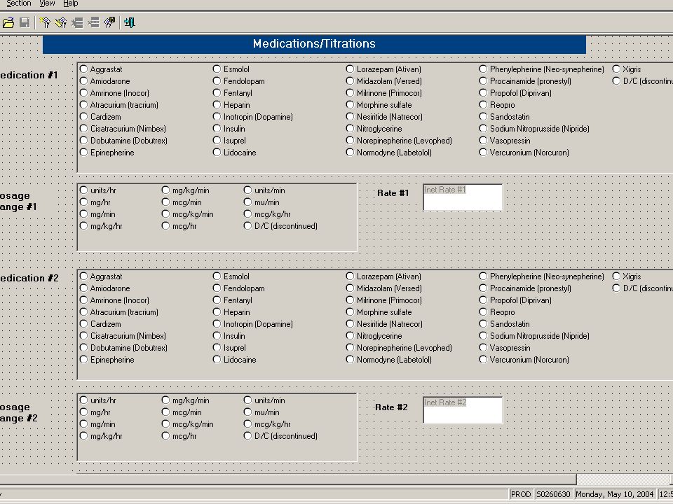Viewport: 673px width, 504px height.
Task: Select mg/kg/min in Dosage Range #2
Action: pos(165,400)
